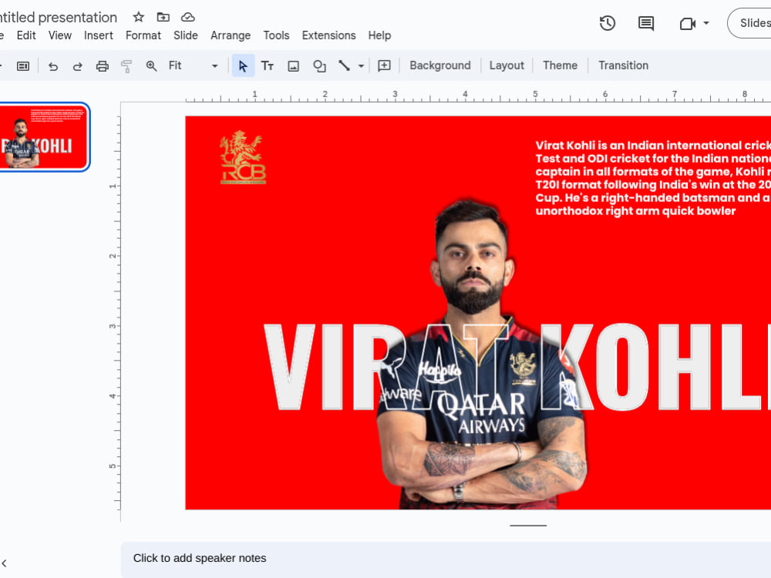
Task: Redo the last action
Action: [77, 66]
